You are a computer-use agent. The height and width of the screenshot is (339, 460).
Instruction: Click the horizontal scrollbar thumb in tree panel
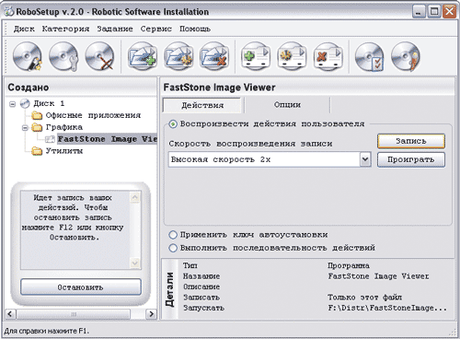pos(74,314)
